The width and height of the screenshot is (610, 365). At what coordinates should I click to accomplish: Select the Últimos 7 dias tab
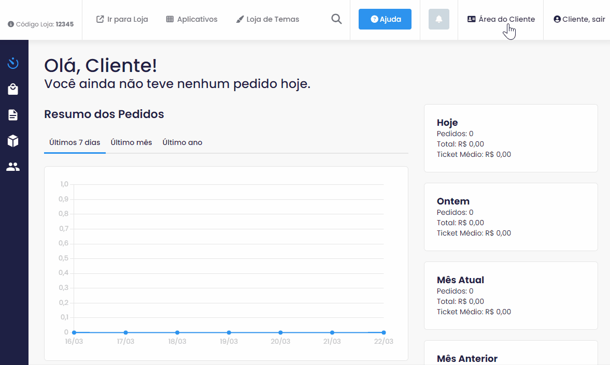click(75, 143)
